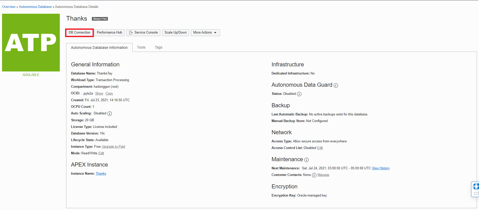The image size is (479, 210).
Task: Click Oracle-managed key text
Action: click(x=312, y=196)
